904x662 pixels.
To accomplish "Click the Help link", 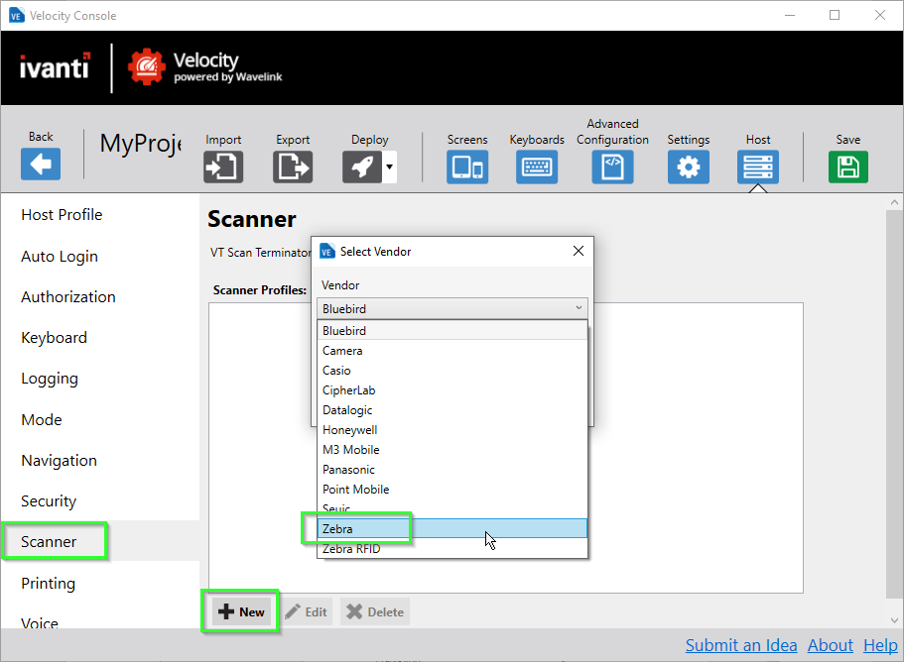I will click(879, 645).
